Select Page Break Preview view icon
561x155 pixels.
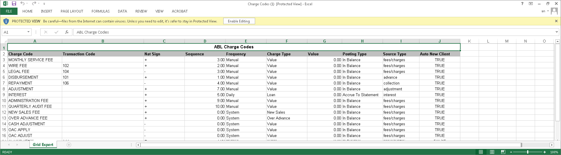(x=503, y=152)
